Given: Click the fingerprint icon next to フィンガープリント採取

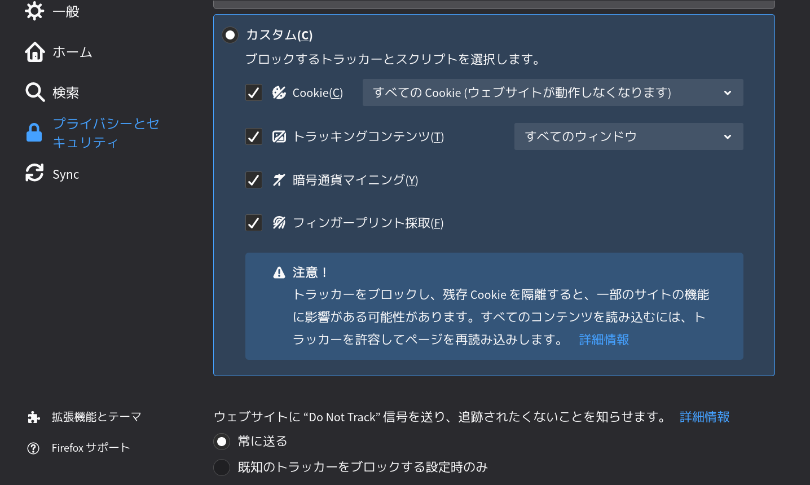Looking at the screenshot, I should coord(279,223).
